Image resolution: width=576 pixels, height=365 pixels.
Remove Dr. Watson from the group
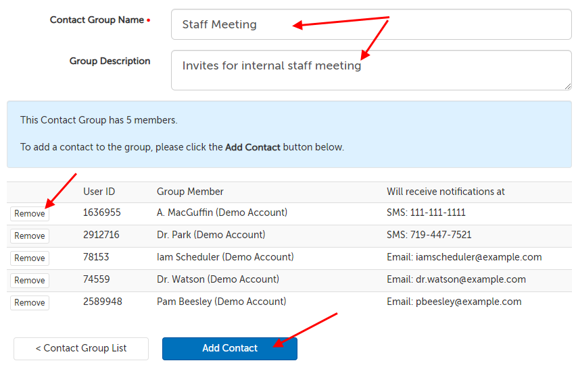(x=30, y=281)
